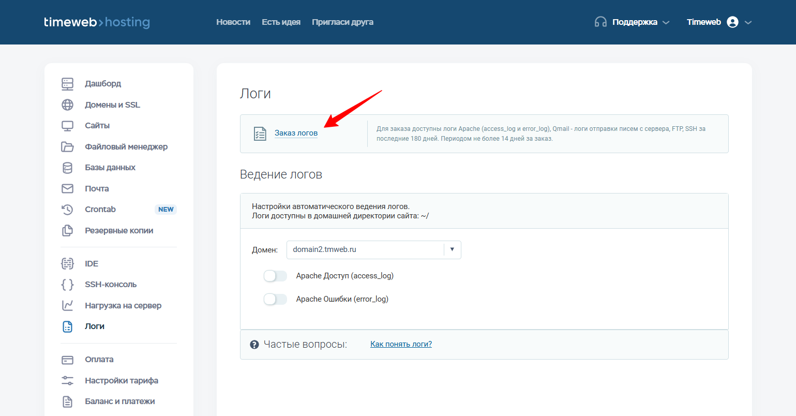Go to Резервные копии in sidebar

coord(119,231)
